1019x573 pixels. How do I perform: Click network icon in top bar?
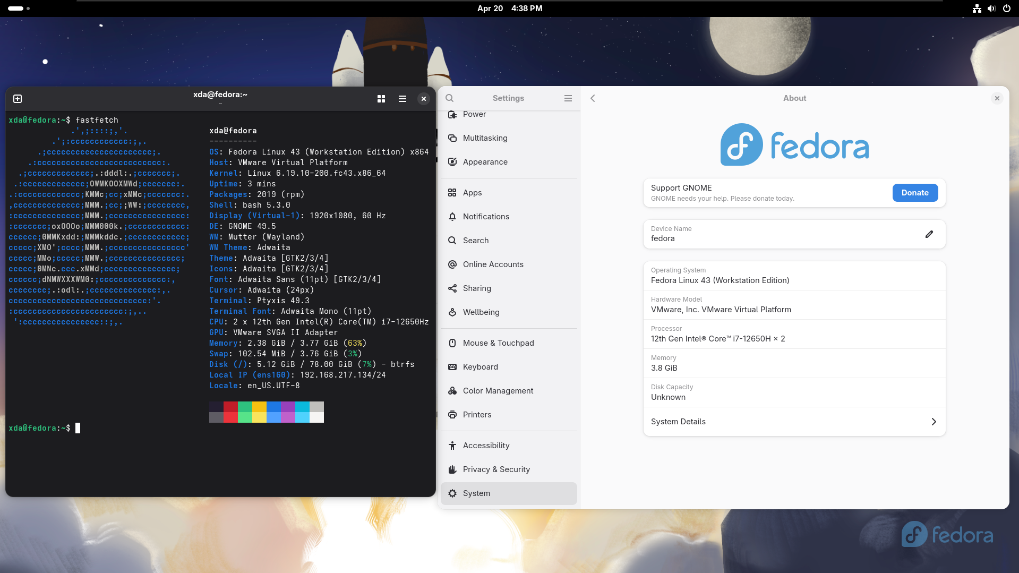[x=977, y=8]
